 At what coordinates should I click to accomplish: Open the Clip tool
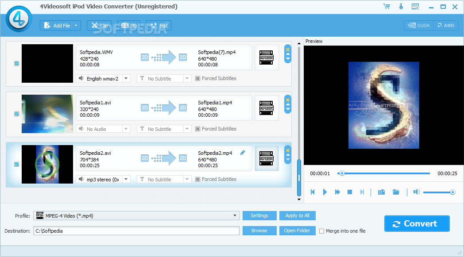pos(99,25)
